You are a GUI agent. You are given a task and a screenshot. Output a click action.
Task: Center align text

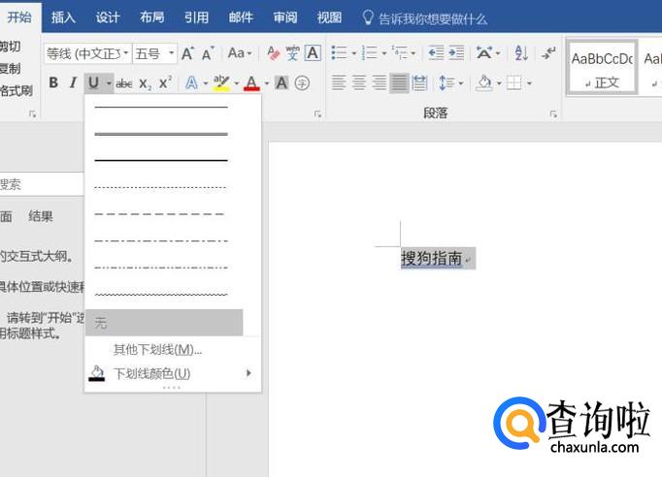coord(359,82)
